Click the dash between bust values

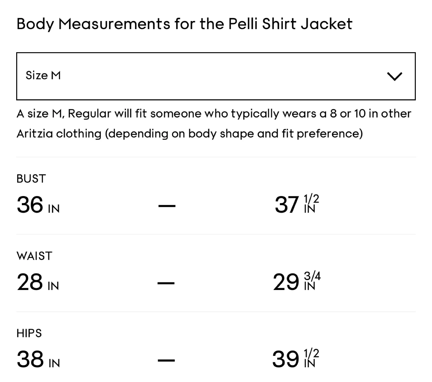point(167,206)
